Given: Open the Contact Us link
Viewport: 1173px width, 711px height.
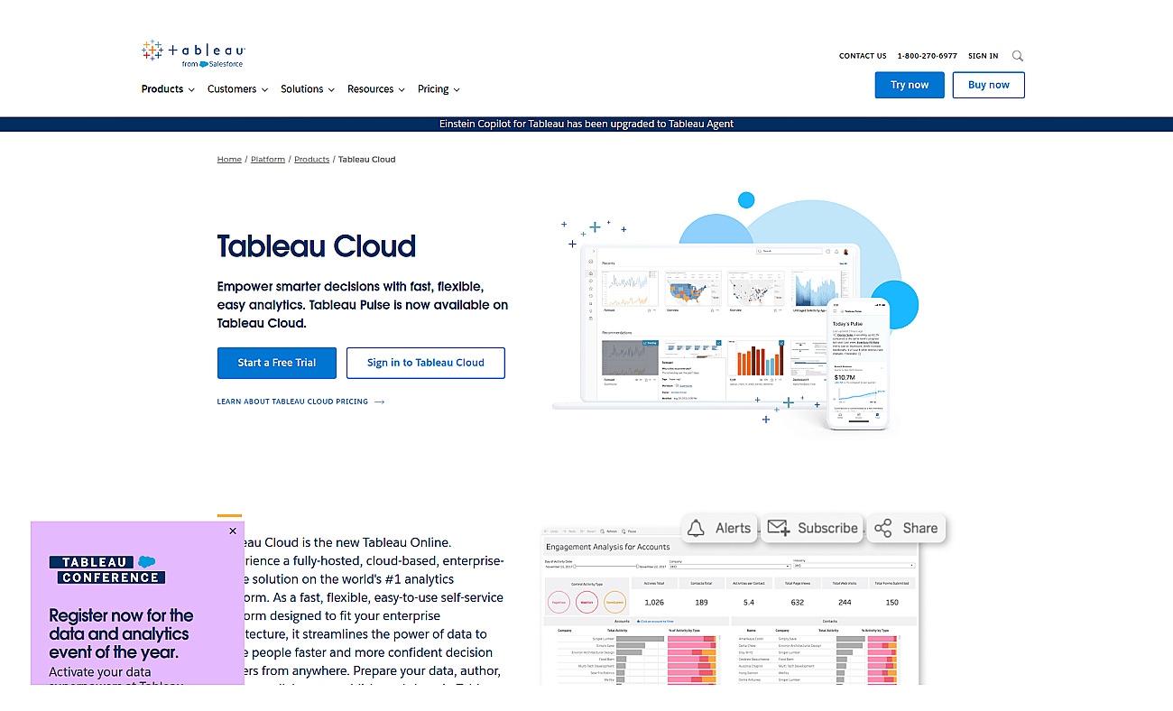Looking at the screenshot, I should [x=863, y=56].
